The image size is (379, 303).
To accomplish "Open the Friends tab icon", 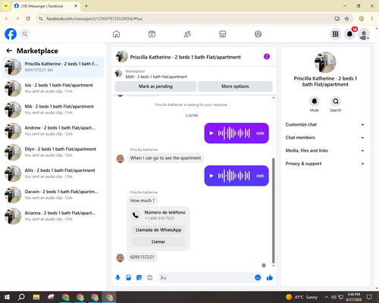I will coord(187,34).
